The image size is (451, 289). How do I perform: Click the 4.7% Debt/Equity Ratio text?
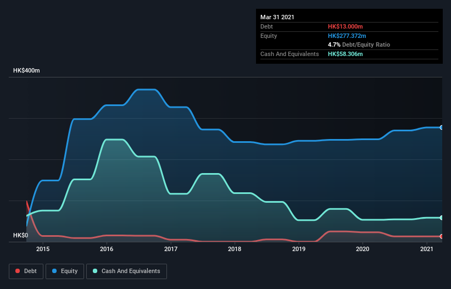[x=359, y=45]
